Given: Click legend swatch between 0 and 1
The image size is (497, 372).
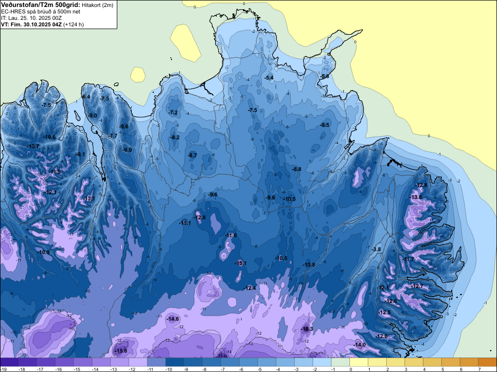Looking at the screenshot, I should click(359, 362).
